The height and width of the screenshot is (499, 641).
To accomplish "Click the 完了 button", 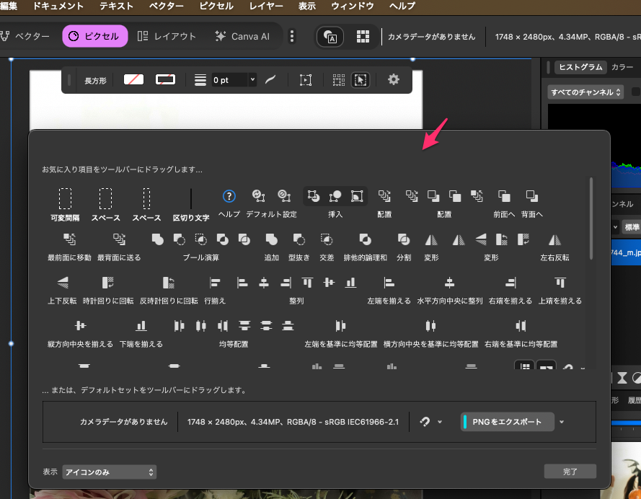I will click(x=570, y=472).
